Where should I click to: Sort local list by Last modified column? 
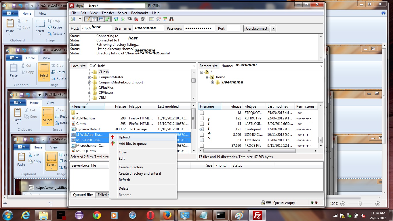[x=173, y=106]
